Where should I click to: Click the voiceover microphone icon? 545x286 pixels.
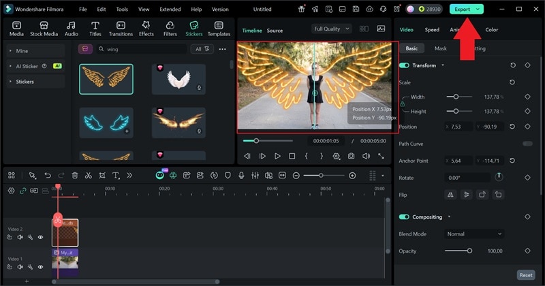[241, 176]
